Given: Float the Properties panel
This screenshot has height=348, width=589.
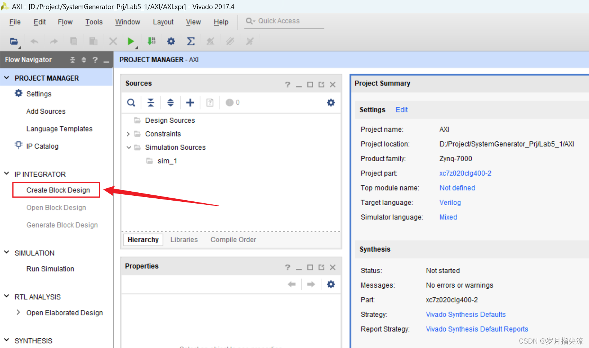Looking at the screenshot, I should (x=321, y=267).
